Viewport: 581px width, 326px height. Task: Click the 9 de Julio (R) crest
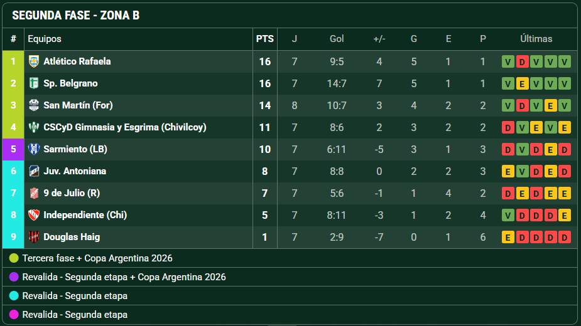(x=34, y=193)
